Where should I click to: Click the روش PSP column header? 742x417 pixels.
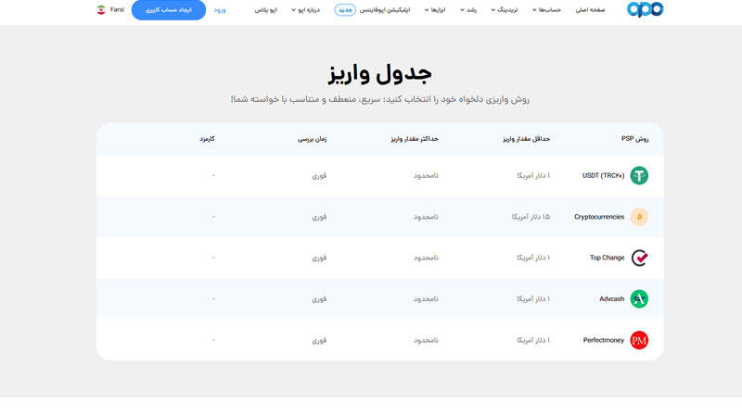[634, 138]
